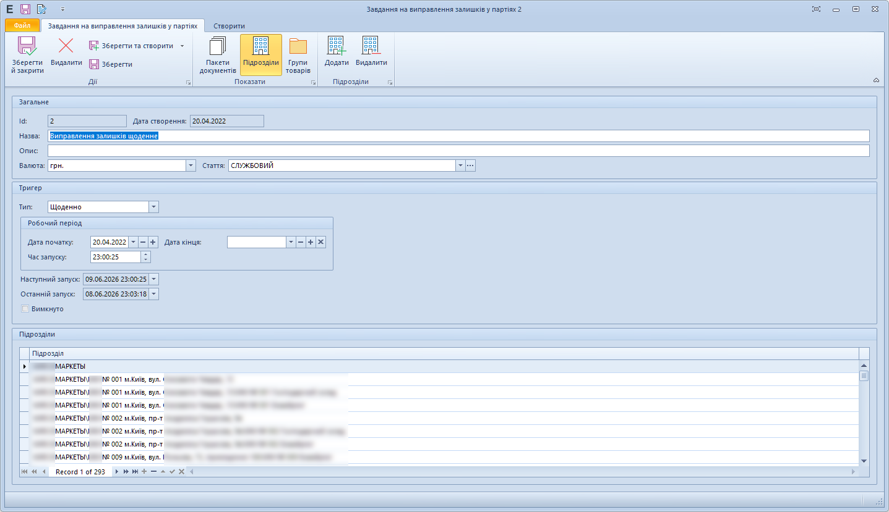Go to next page of records
The width and height of the screenshot is (889, 512).
coord(126,472)
